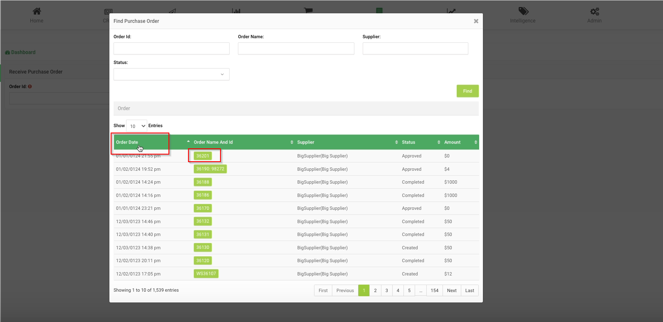Jump to page 4 of results
The height and width of the screenshot is (322, 663).
(398, 290)
